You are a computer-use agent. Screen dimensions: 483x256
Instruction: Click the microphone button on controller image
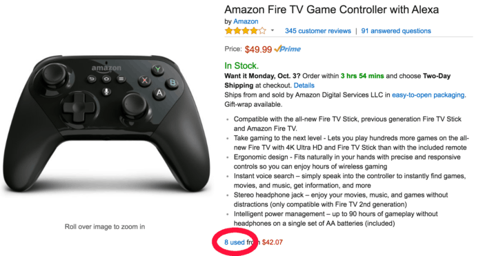pos(106,92)
